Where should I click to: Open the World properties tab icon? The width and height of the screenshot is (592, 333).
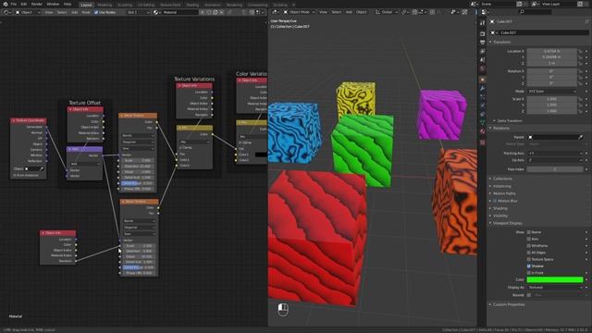482,68
